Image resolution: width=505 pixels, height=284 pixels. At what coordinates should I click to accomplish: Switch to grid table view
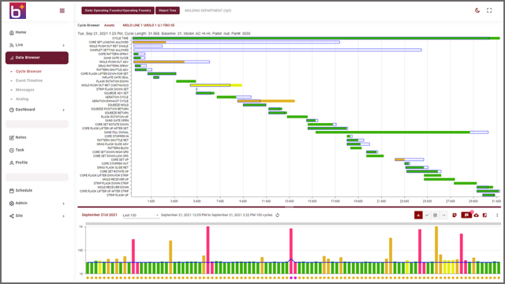[x=435, y=215]
